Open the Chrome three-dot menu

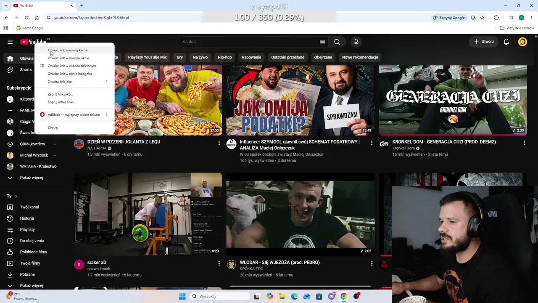[532, 18]
